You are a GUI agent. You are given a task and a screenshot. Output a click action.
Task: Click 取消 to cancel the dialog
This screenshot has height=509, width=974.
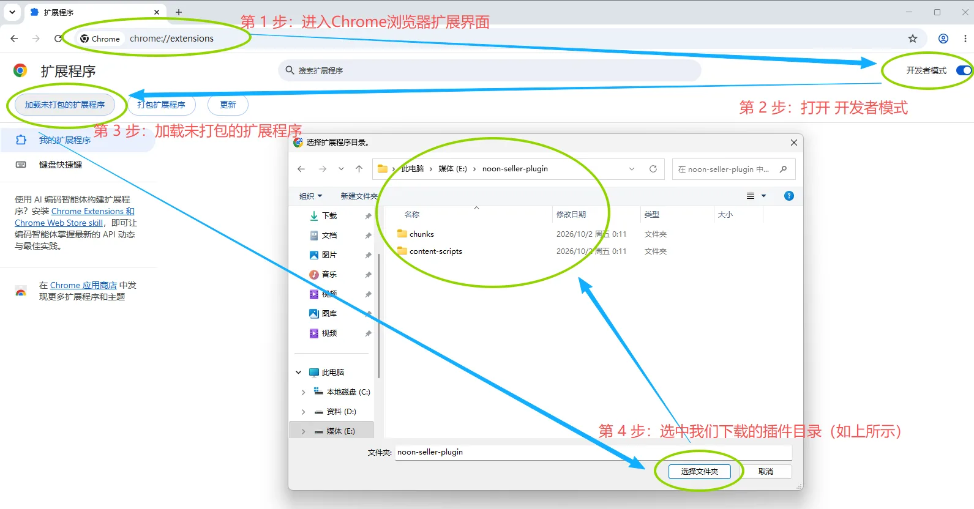[766, 472]
